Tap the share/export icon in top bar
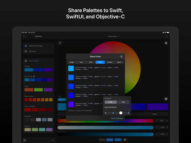 (166, 36)
